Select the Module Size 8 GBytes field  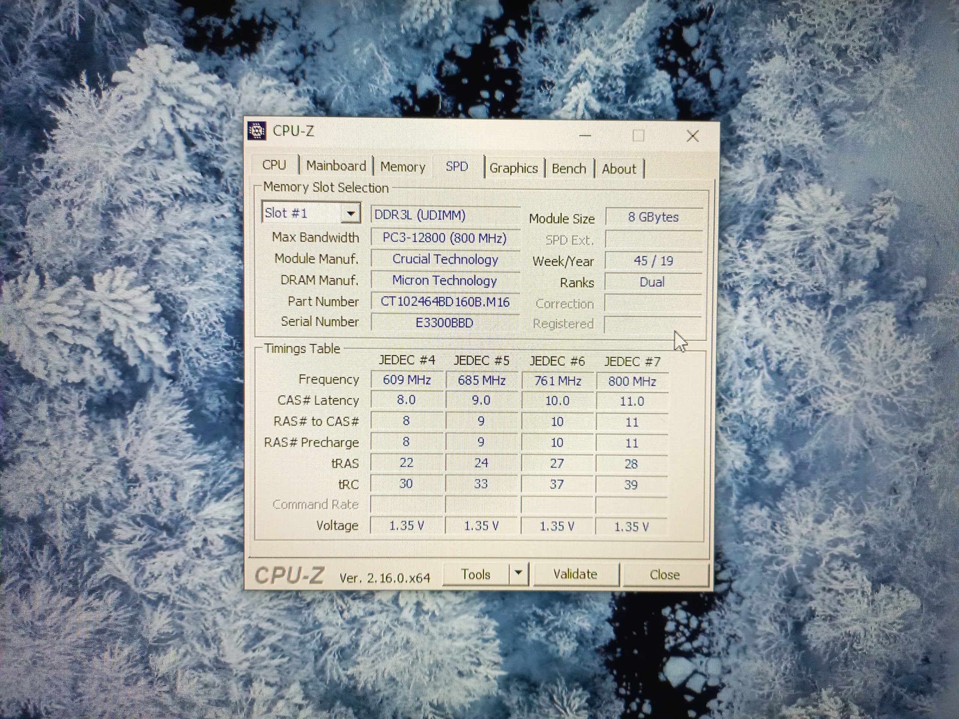[653, 217]
